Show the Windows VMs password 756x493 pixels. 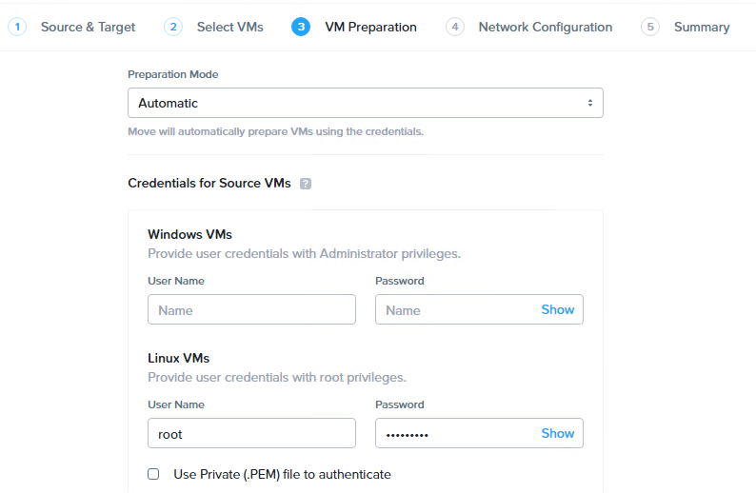557,309
